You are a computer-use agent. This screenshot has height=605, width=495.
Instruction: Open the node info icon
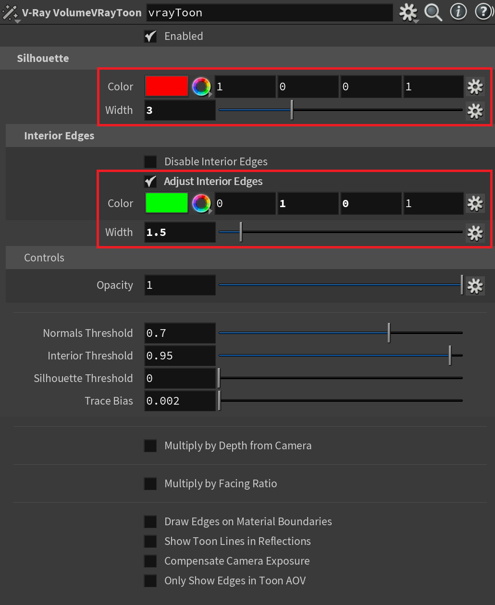pyautogui.click(x=458, y=12)
